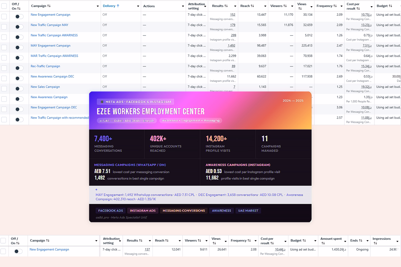This screenshot has width=401, height=267.
Task: Open bottom table Ends column dropdown
Action: point(367,241)
